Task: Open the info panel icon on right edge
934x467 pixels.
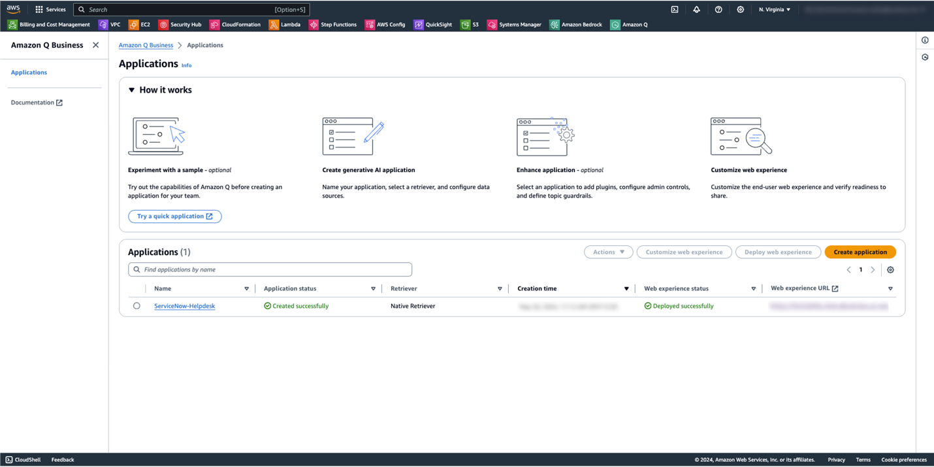Action: [925, 40]
